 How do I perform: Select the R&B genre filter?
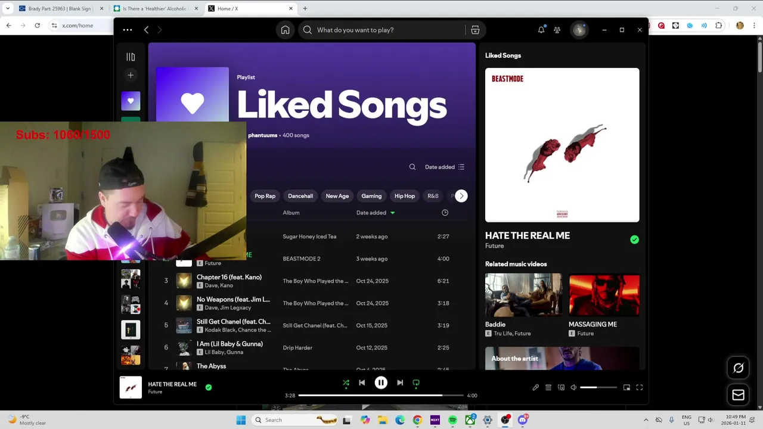[x=433, y=196]
